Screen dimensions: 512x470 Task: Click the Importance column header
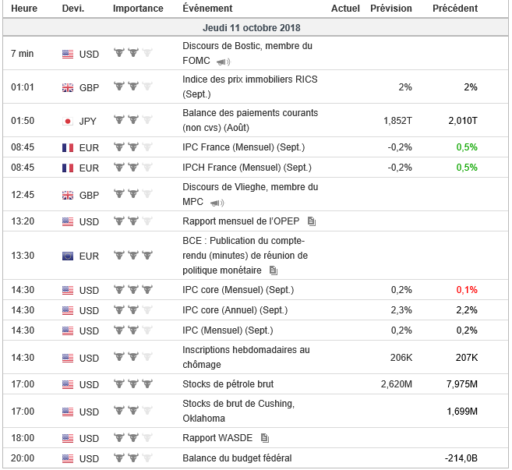138,9
